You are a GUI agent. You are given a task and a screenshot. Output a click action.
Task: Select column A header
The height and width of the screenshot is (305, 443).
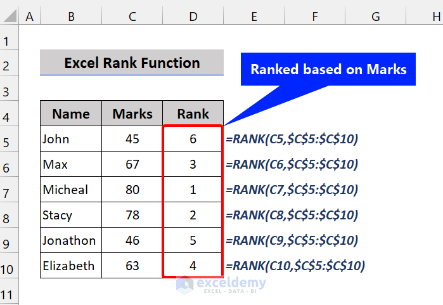coord(30,16)
